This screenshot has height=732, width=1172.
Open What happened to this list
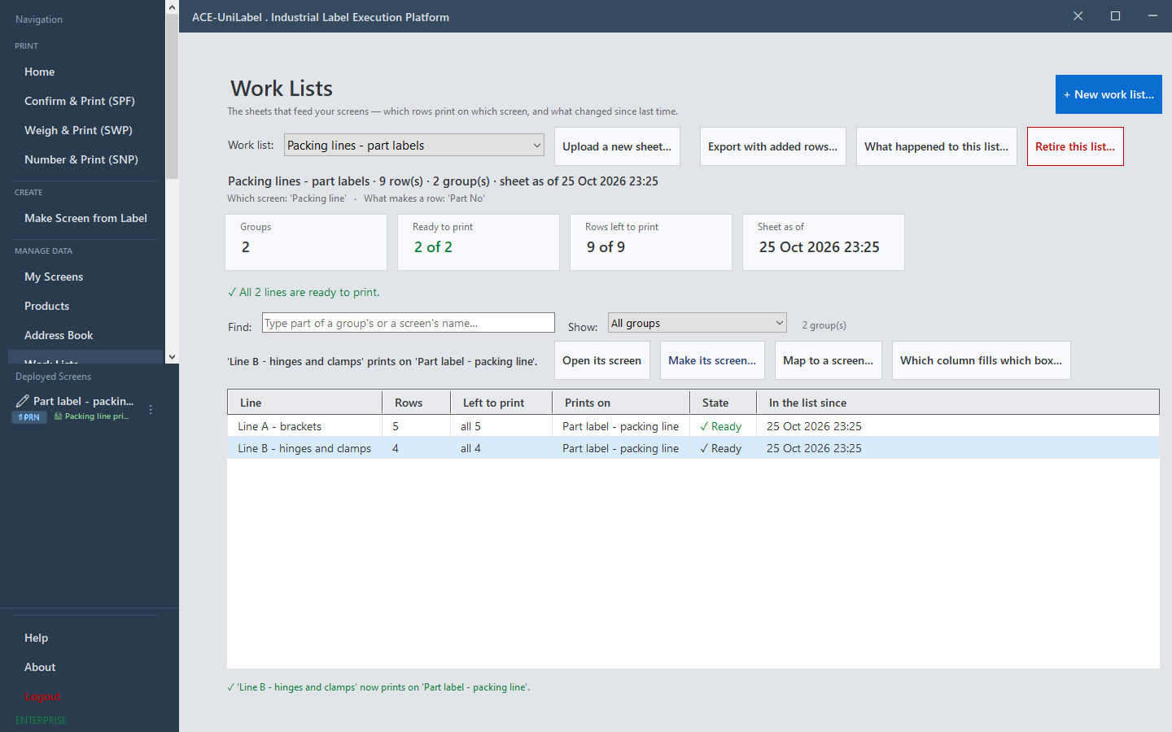click(936, 146)
